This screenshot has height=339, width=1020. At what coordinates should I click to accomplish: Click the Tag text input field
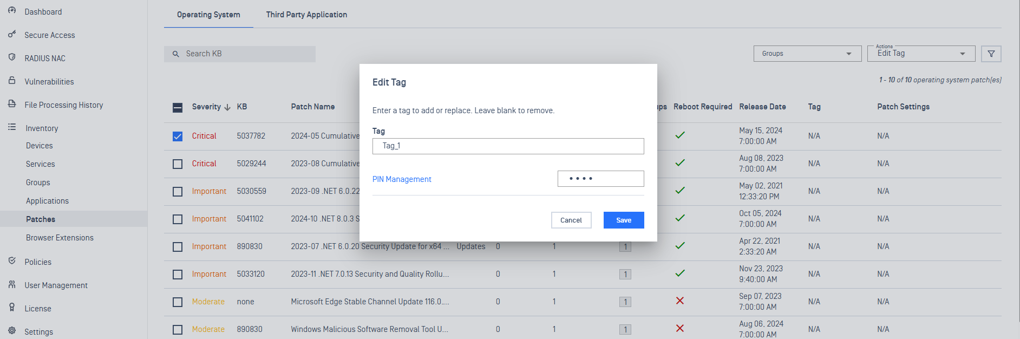(508, 146)
